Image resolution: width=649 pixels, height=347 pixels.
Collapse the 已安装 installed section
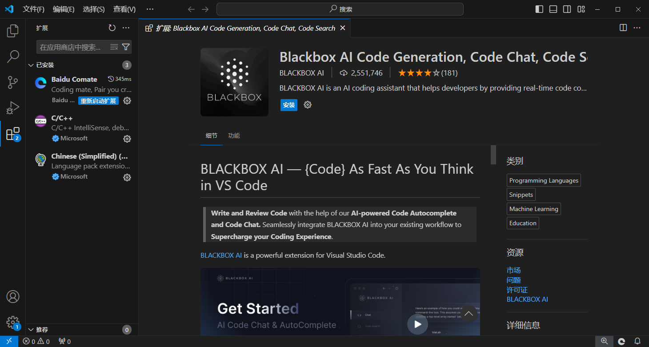tap(31, 65)
